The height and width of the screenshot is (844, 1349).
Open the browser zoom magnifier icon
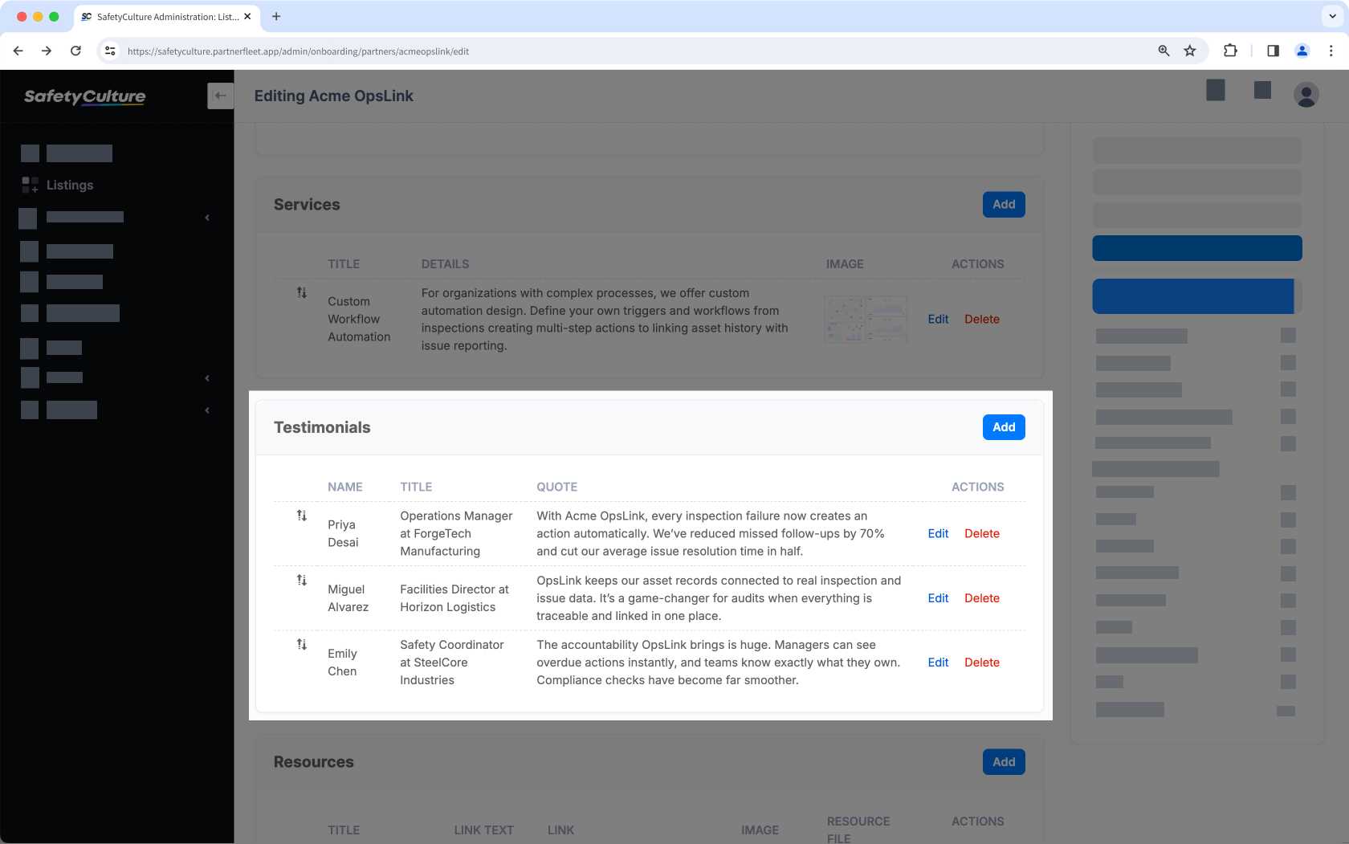coord(1164,51)
